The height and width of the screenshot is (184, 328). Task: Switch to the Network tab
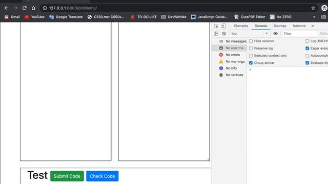pyautogui.click(x=299, y=26)
